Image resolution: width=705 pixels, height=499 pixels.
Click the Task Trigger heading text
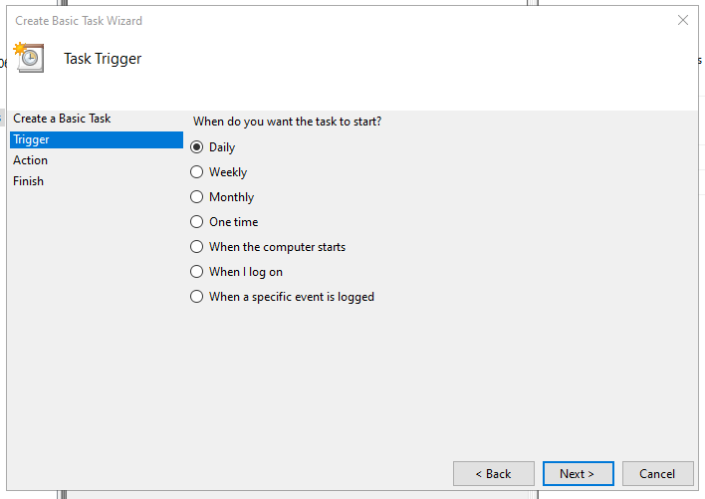pyautogui.click(x=103, y=59)
